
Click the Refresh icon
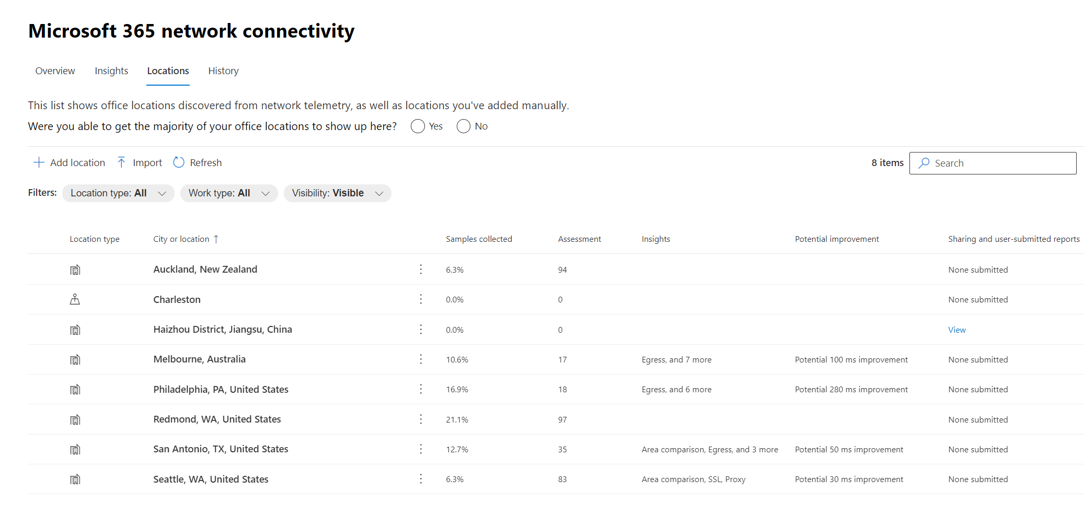[179, 162]
